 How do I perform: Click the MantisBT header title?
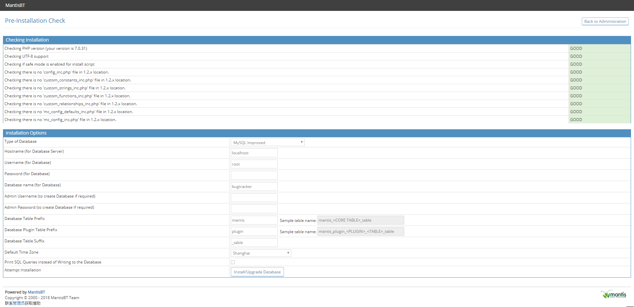coord(15,5)
